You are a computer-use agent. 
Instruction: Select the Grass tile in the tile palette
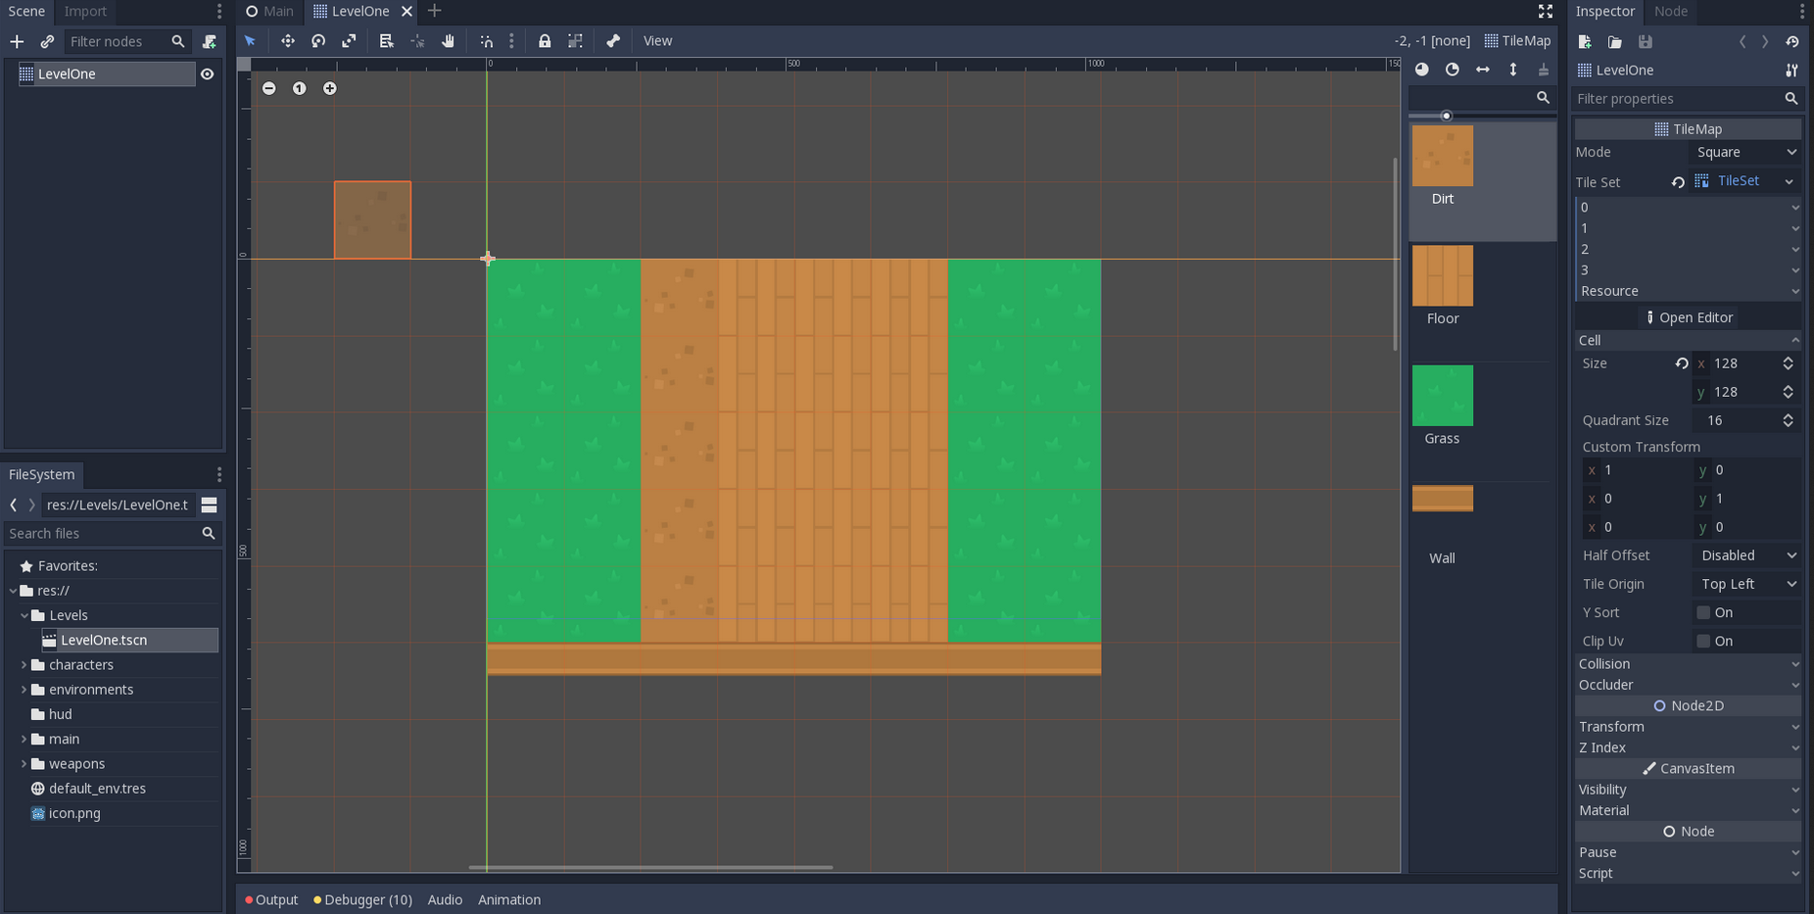(1442, 395)
